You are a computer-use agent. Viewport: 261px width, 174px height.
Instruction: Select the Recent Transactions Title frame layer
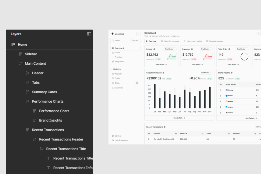pyautogui.click(x=49, y=149)
